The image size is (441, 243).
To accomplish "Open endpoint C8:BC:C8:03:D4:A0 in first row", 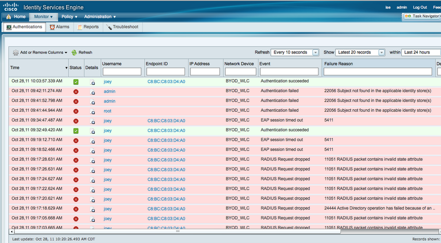I will click(x=166, y=82).
